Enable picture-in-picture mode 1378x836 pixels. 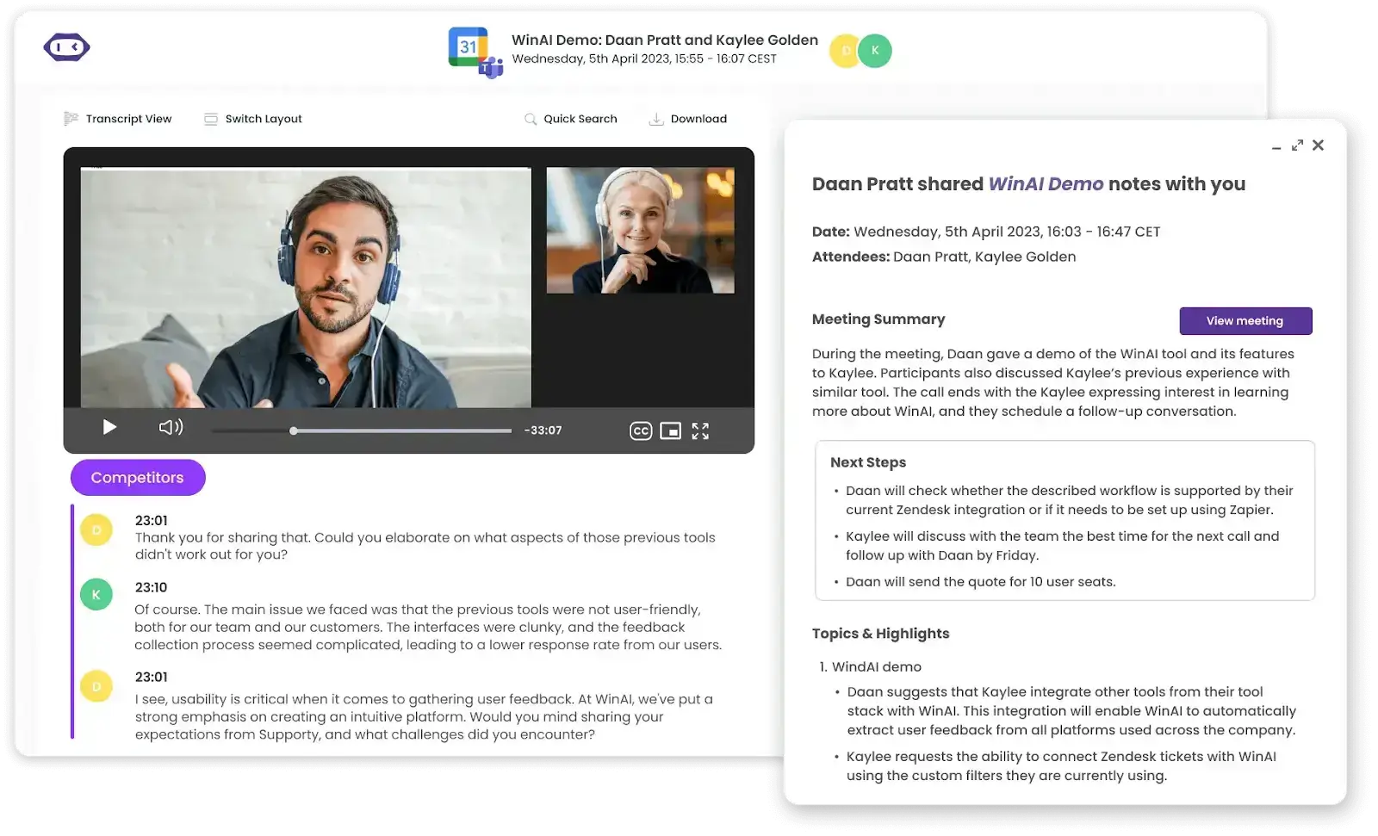pyautogui.click(x=671, y=430)
